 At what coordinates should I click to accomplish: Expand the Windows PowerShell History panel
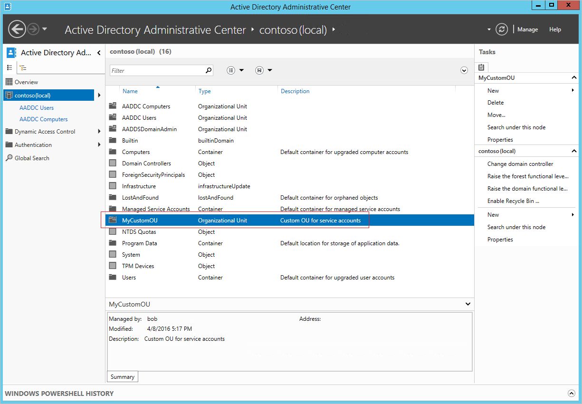pos(571,394)
